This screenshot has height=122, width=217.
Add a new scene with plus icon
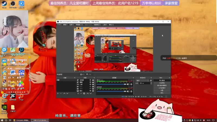pyautogui.click(x=58, y=94)
